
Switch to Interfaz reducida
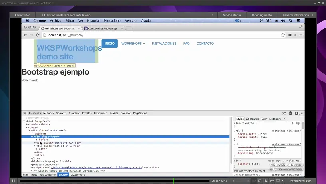[300, 181]
